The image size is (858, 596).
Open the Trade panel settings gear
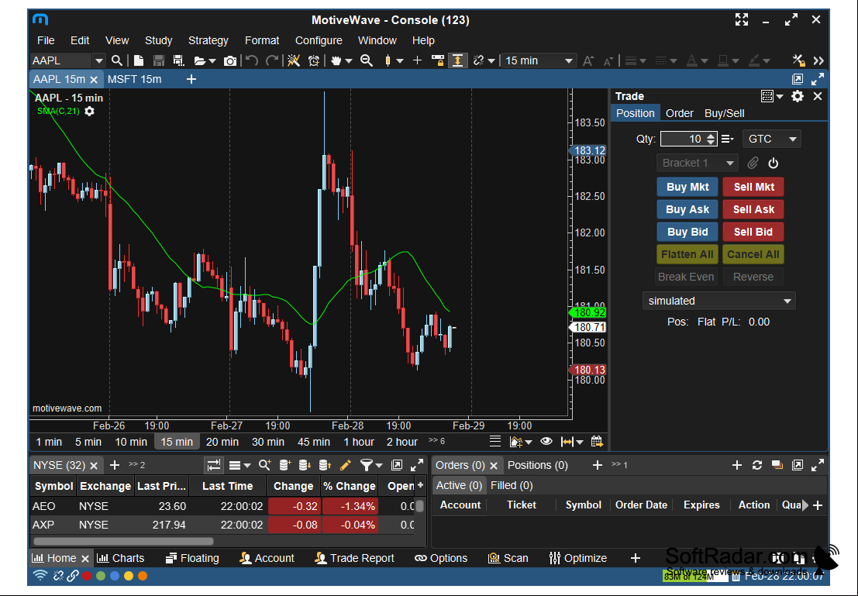click(798, 96)
